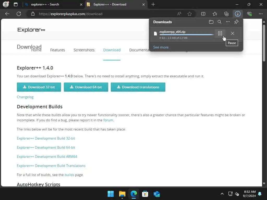View site information lock icon
The height and width of the screenshot is (200, 267).
click(33, 14)
